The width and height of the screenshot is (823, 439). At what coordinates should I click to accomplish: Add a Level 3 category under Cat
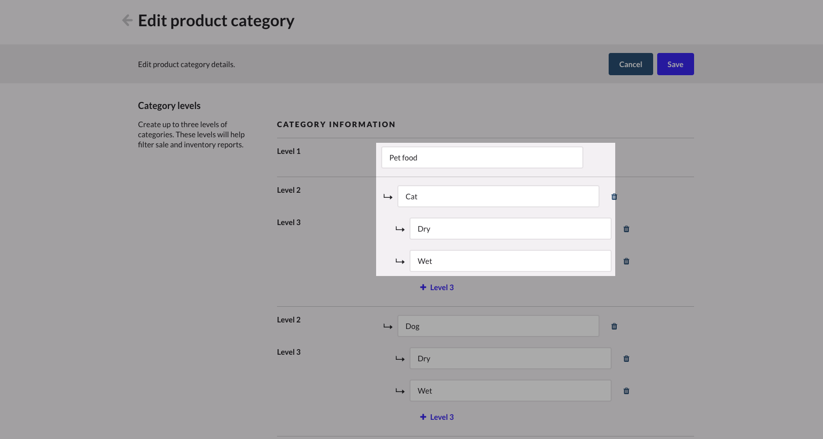coord(437,288)
